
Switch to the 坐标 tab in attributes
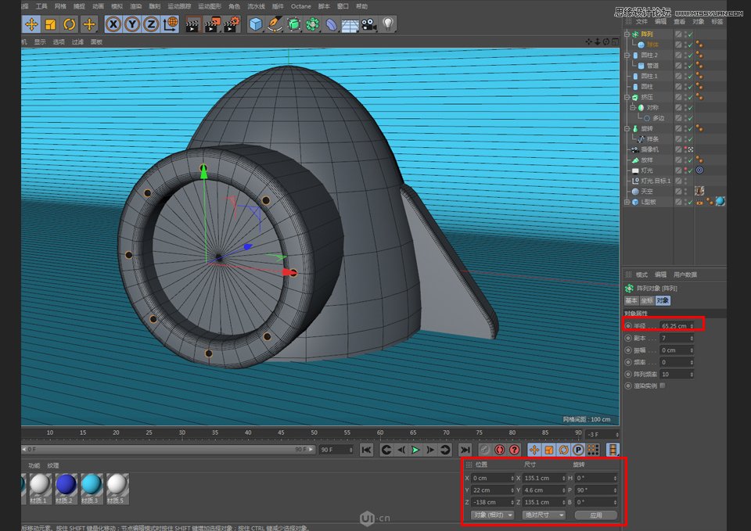click(648, 300)
